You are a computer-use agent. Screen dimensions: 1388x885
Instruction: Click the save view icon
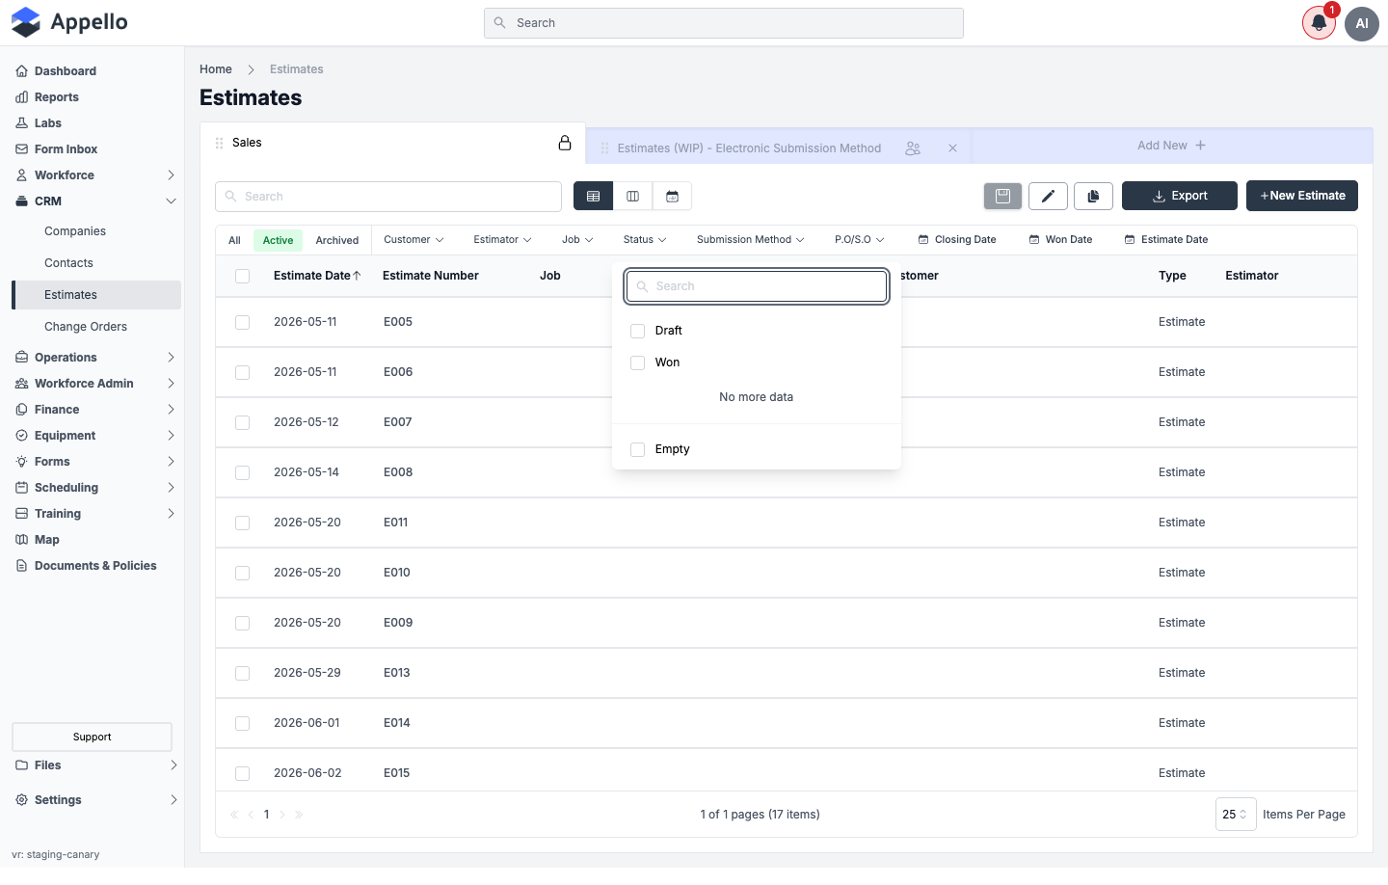pyautogui.click(x=1002, y=196)
